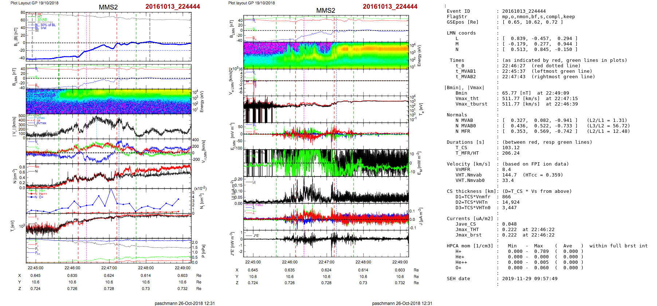Select the timestamp '2019-11-29 09:57:49'
The image size is (657, 306).
tap(530, 279)
